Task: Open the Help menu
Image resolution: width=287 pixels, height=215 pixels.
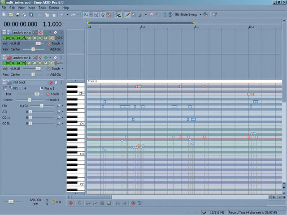Action: pos(65,8)
